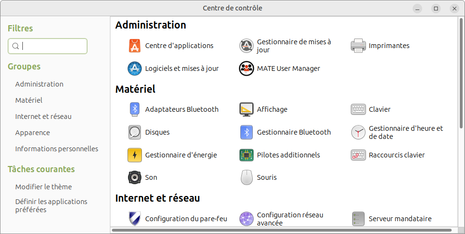
Task: Go to Apparence group in sidebar
Action: (32, 133)
